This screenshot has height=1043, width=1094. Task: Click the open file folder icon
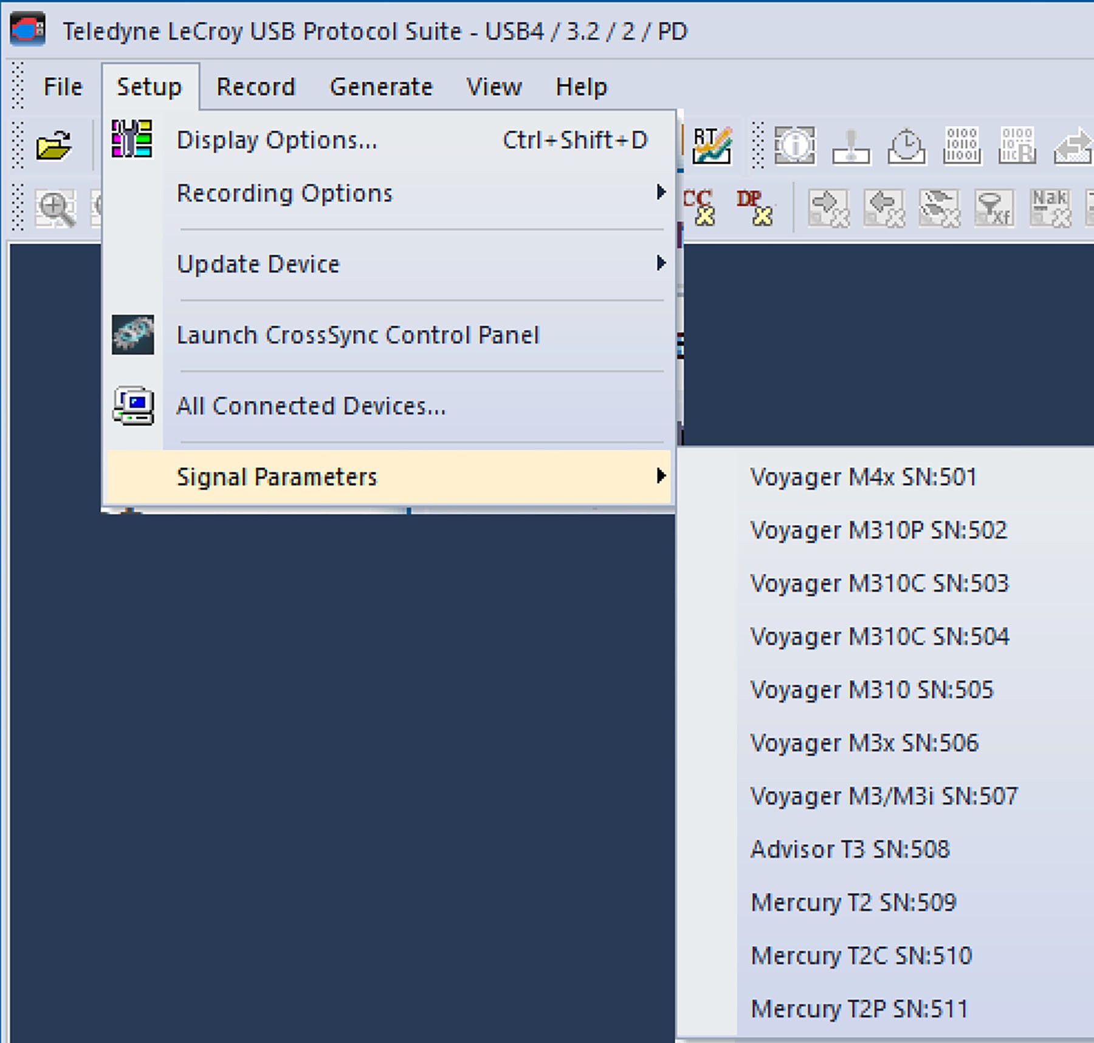tap(53, 145)
